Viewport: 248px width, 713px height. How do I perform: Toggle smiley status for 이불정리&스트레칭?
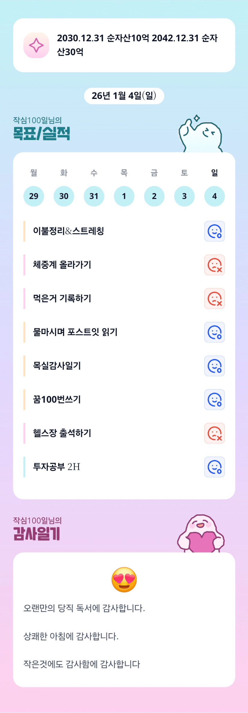pyautogui.click(x=214, y=231)
